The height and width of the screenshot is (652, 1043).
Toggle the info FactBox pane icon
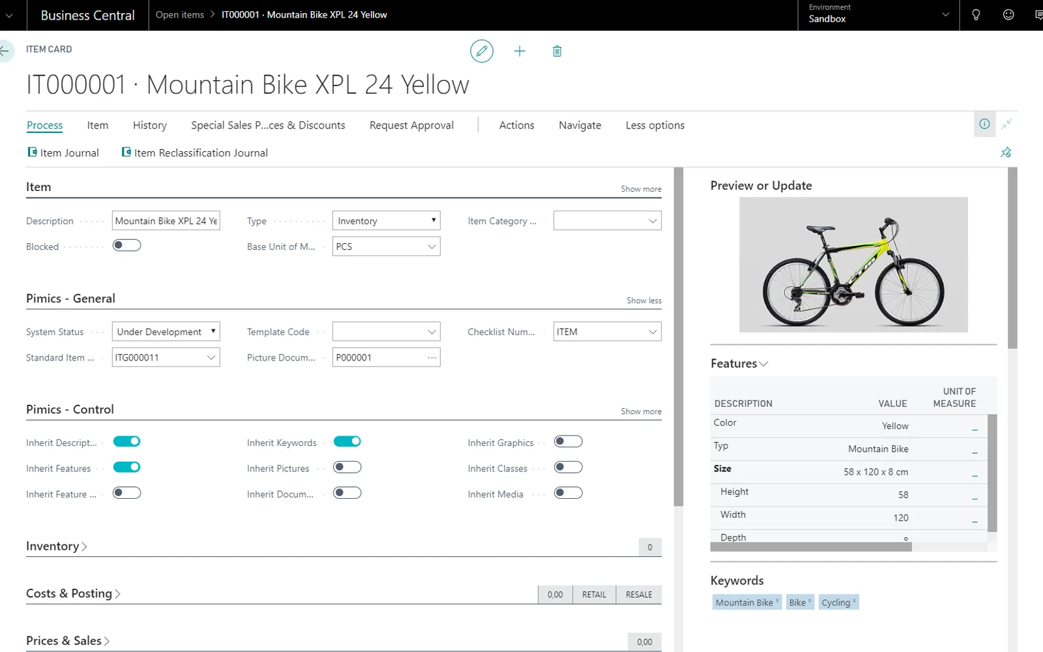click(984, 124)
